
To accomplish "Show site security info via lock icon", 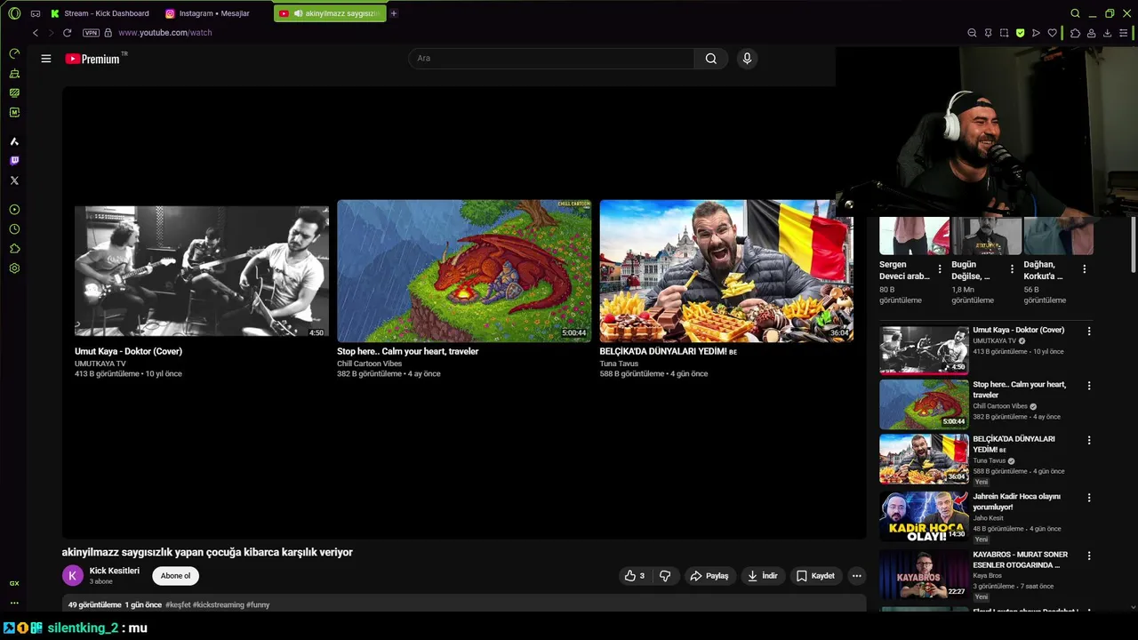I will click(108, 33).
